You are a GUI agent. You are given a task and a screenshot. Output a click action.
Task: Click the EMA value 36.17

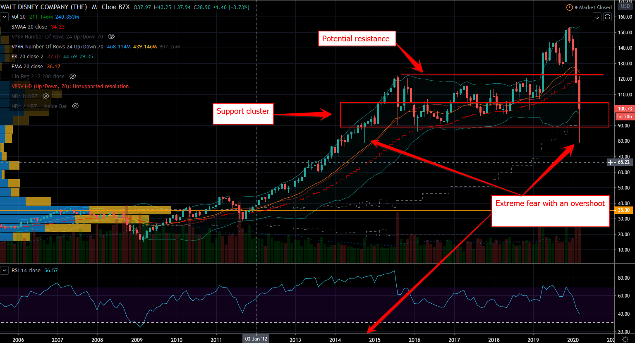[54, 67]
